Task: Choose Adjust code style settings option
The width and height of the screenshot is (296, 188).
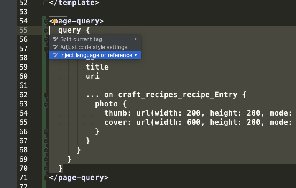Action: [93, 47]
